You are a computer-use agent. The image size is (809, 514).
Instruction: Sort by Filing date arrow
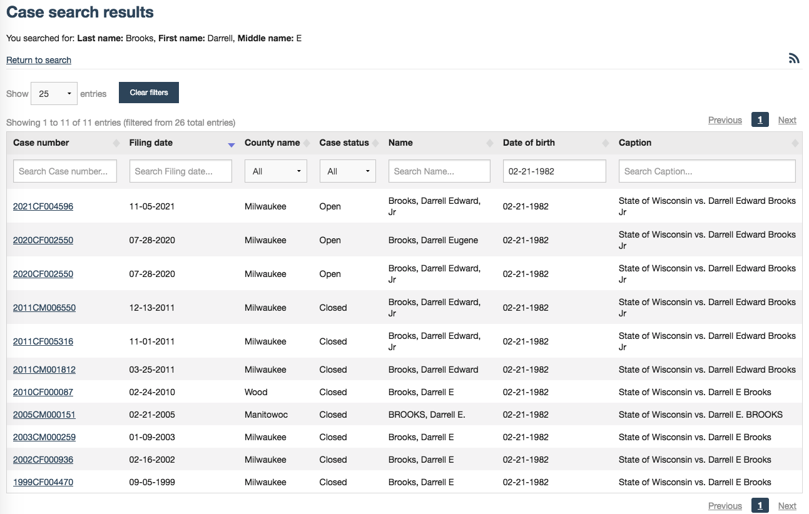click(232, 144)
